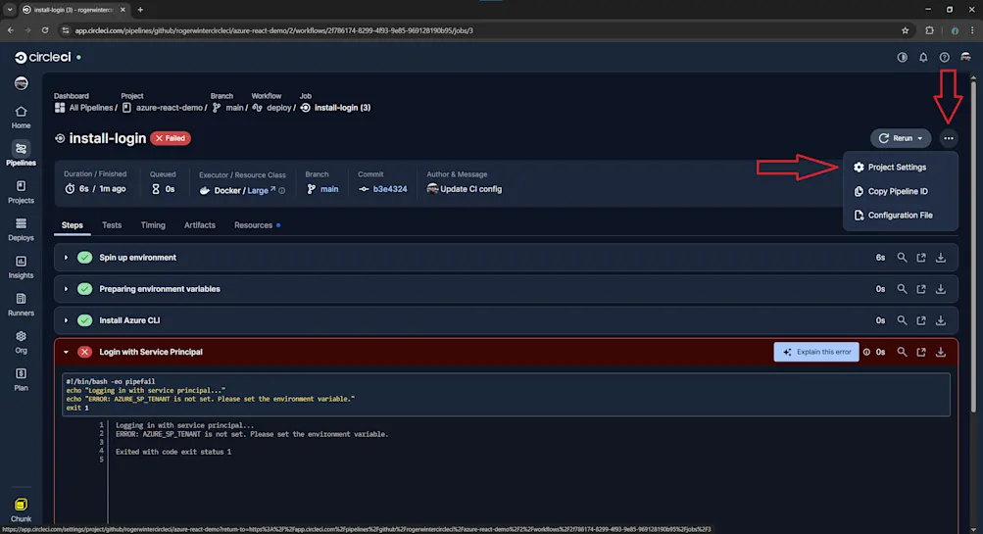Collapse Login with Service Principal step

tap(66, 352)
